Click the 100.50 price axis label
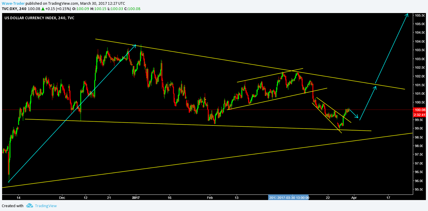428x211 pixels. coord(420,102)
